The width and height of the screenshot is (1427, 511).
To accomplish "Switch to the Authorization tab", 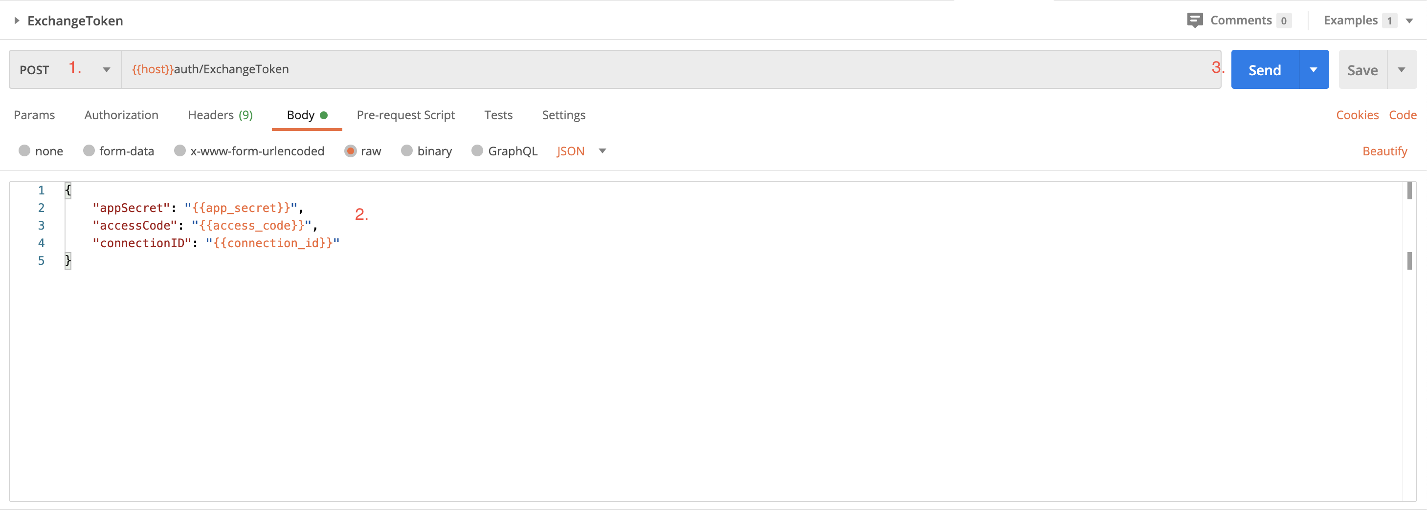I will click(x=121, y=115).
